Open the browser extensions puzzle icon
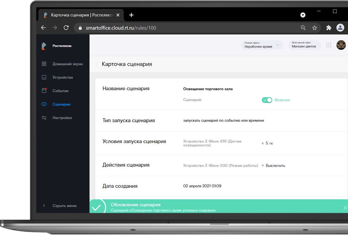Screen dimensions: 348x235 [329, 28]
